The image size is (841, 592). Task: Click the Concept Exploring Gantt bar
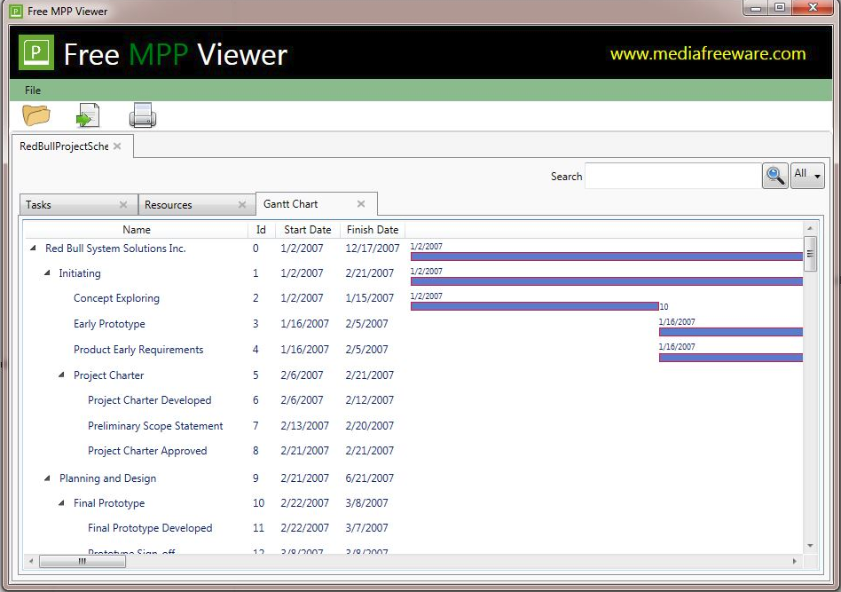(535, 306)
